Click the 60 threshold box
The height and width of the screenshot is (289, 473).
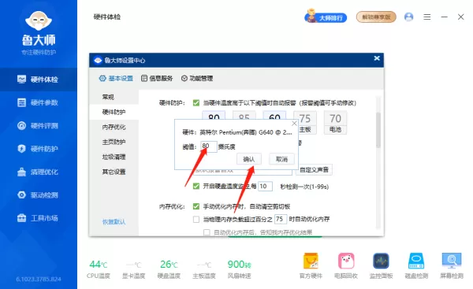point(274,116)
